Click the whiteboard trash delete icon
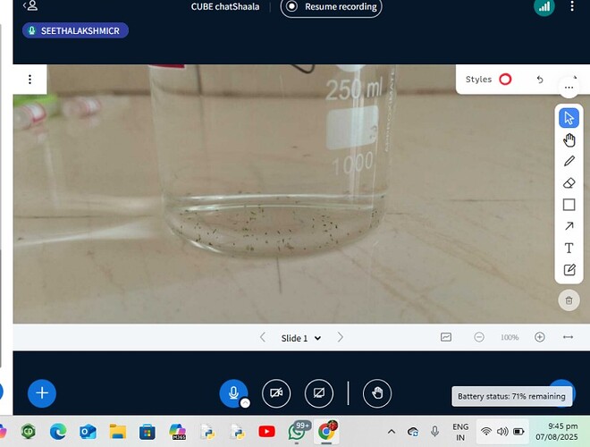 point(569,301)
